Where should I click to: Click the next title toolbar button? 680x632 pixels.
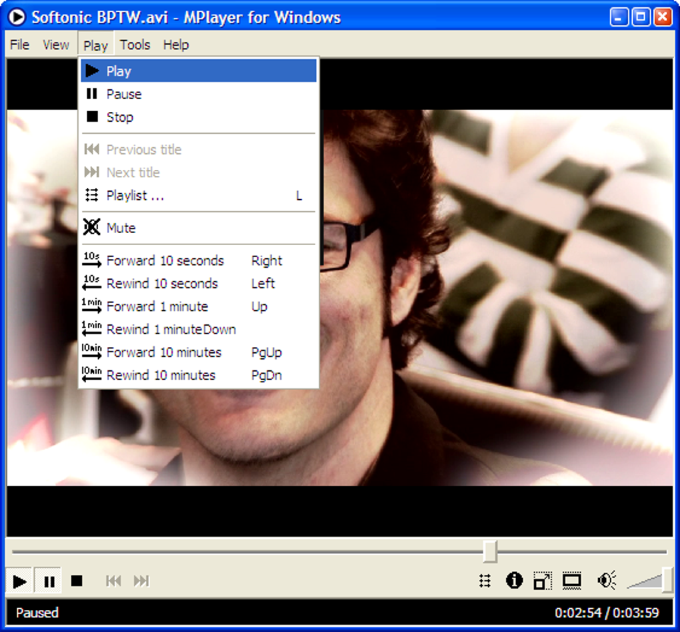141,581
